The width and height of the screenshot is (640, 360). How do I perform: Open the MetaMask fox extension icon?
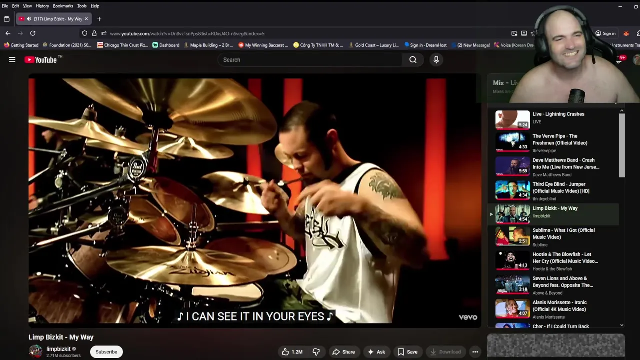tap(626, 33)
